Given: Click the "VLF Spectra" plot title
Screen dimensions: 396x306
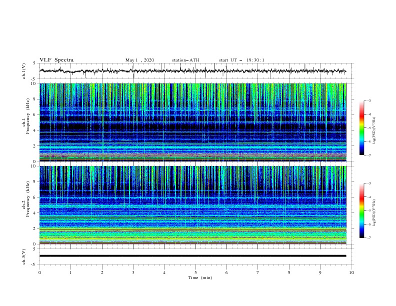Looking at the screenshot, I should coord(56,60).
